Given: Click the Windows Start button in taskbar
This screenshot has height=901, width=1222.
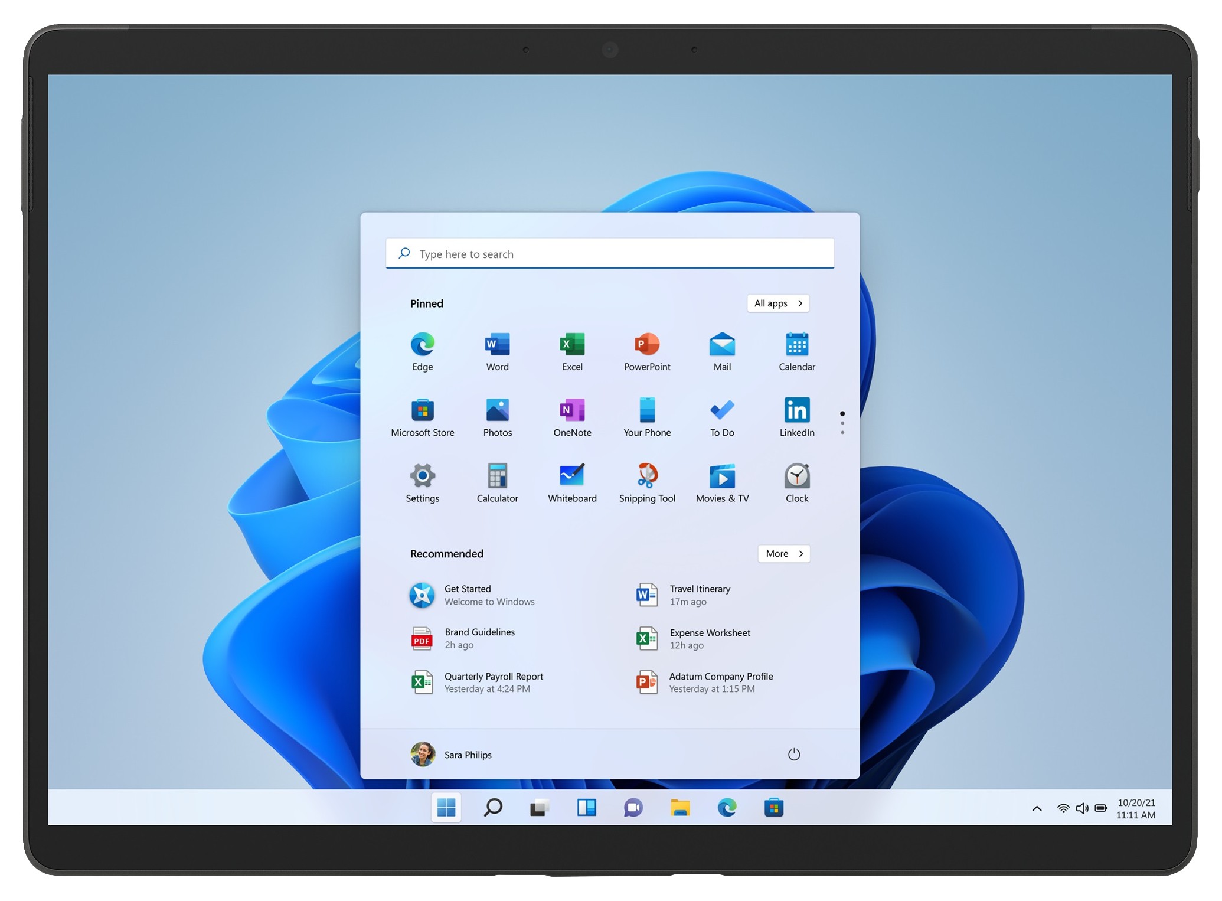Looking at the screenshot, I should (x=446, y=808).
